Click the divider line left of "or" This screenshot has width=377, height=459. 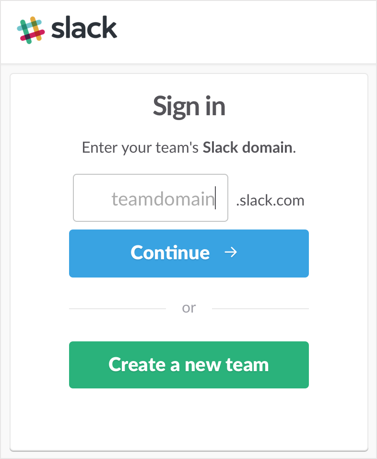[x=117, y=308]
